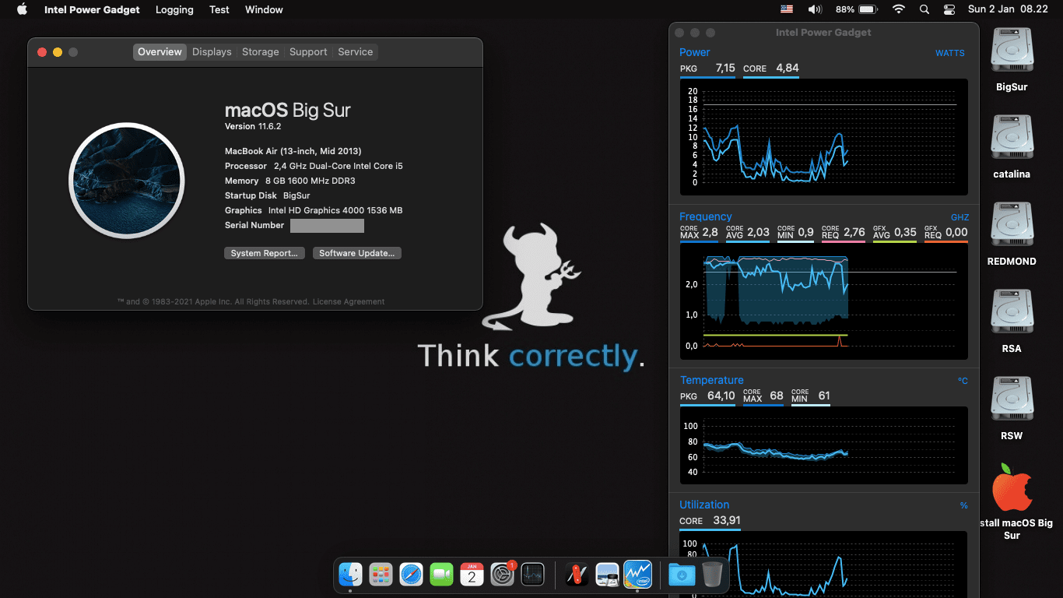This screenshot has height=598, width=1063.
Task: Select the Overview tab
Action: tap(160, 51)
